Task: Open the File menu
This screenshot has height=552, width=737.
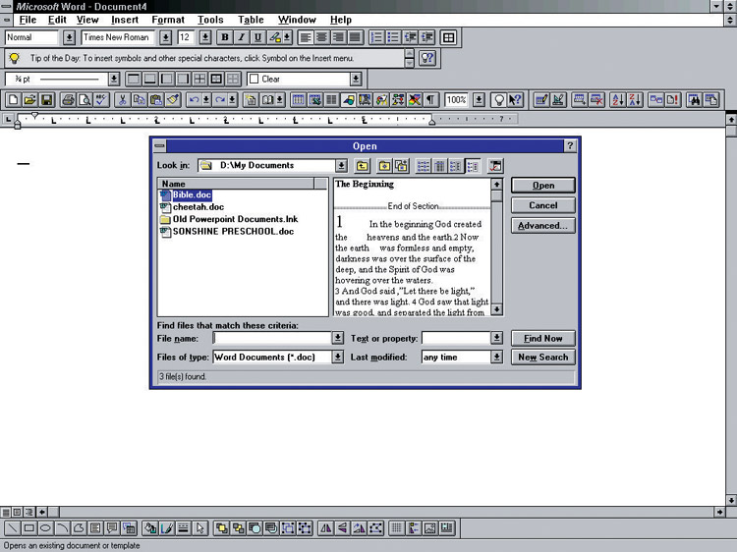Action: point(28,20)
